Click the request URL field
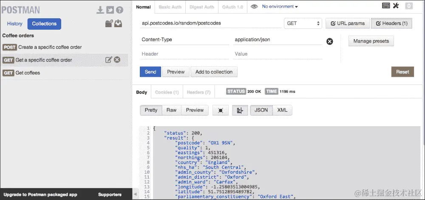The image size is (425, 200). coord(211,23)
